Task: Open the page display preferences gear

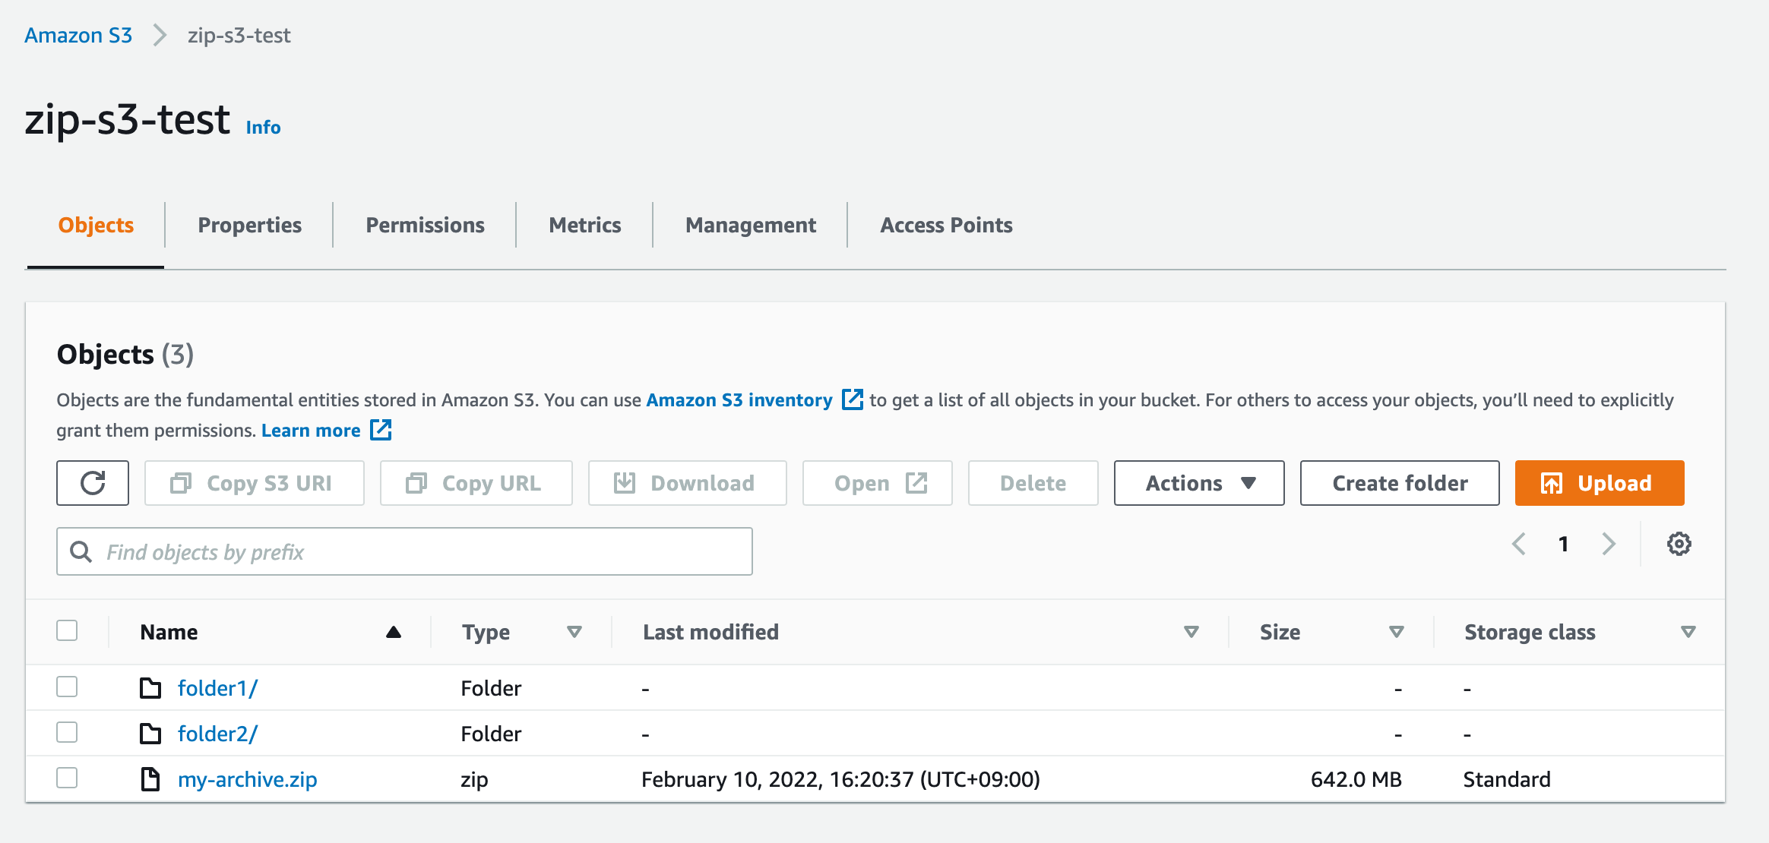Action: 1679,544
